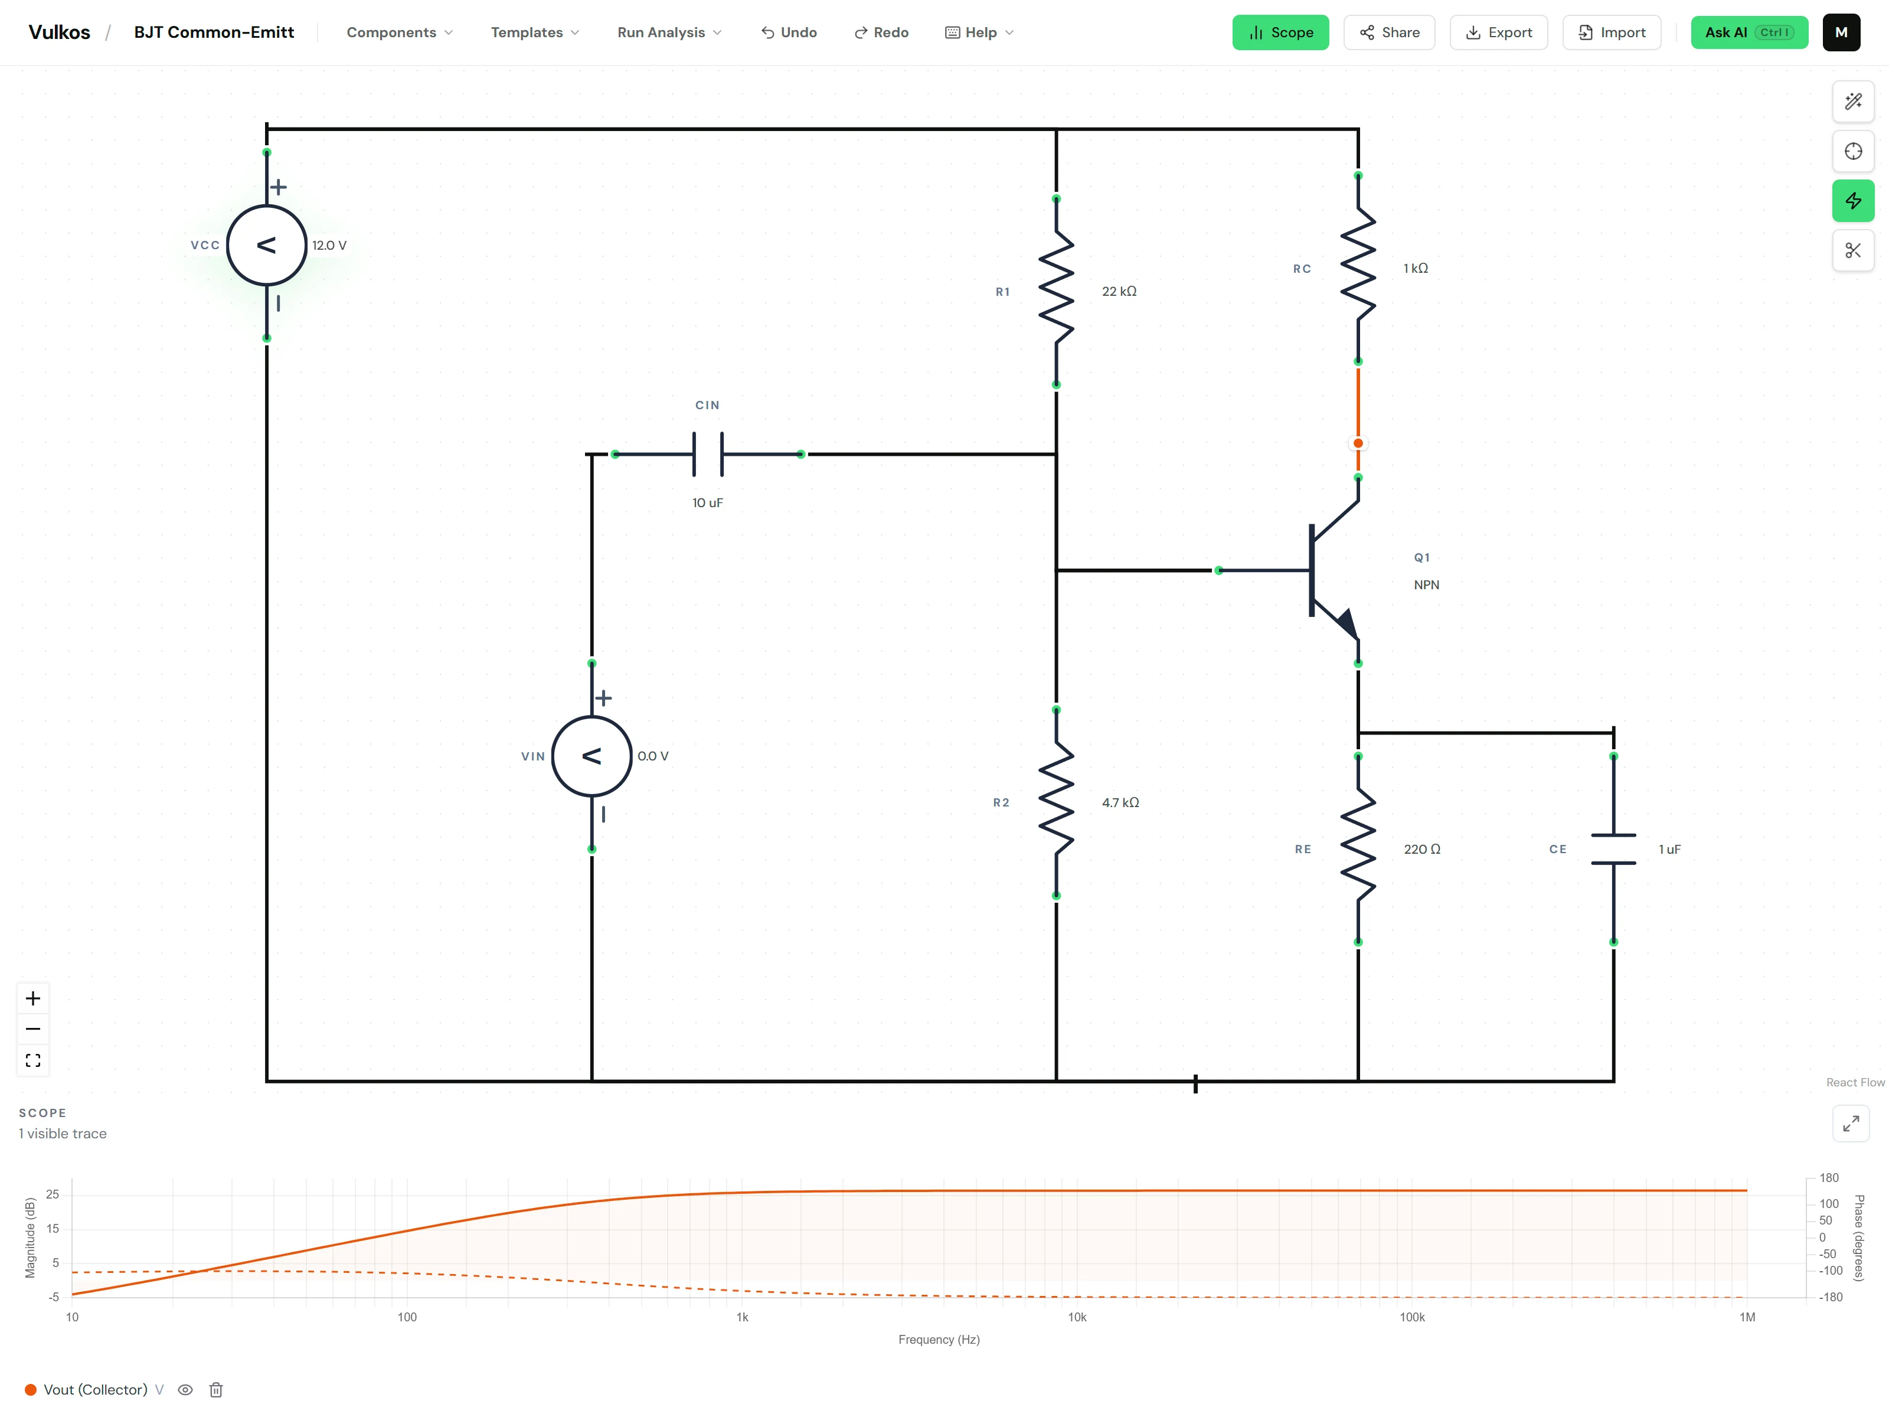Select the CE capacitor symbol

pyautogui.click(x=1613, y=849)
